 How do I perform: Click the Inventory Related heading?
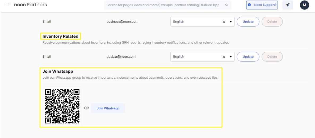coord(60,36)
